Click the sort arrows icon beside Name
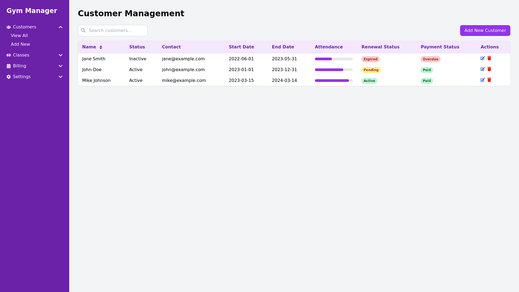 (101, 47)
